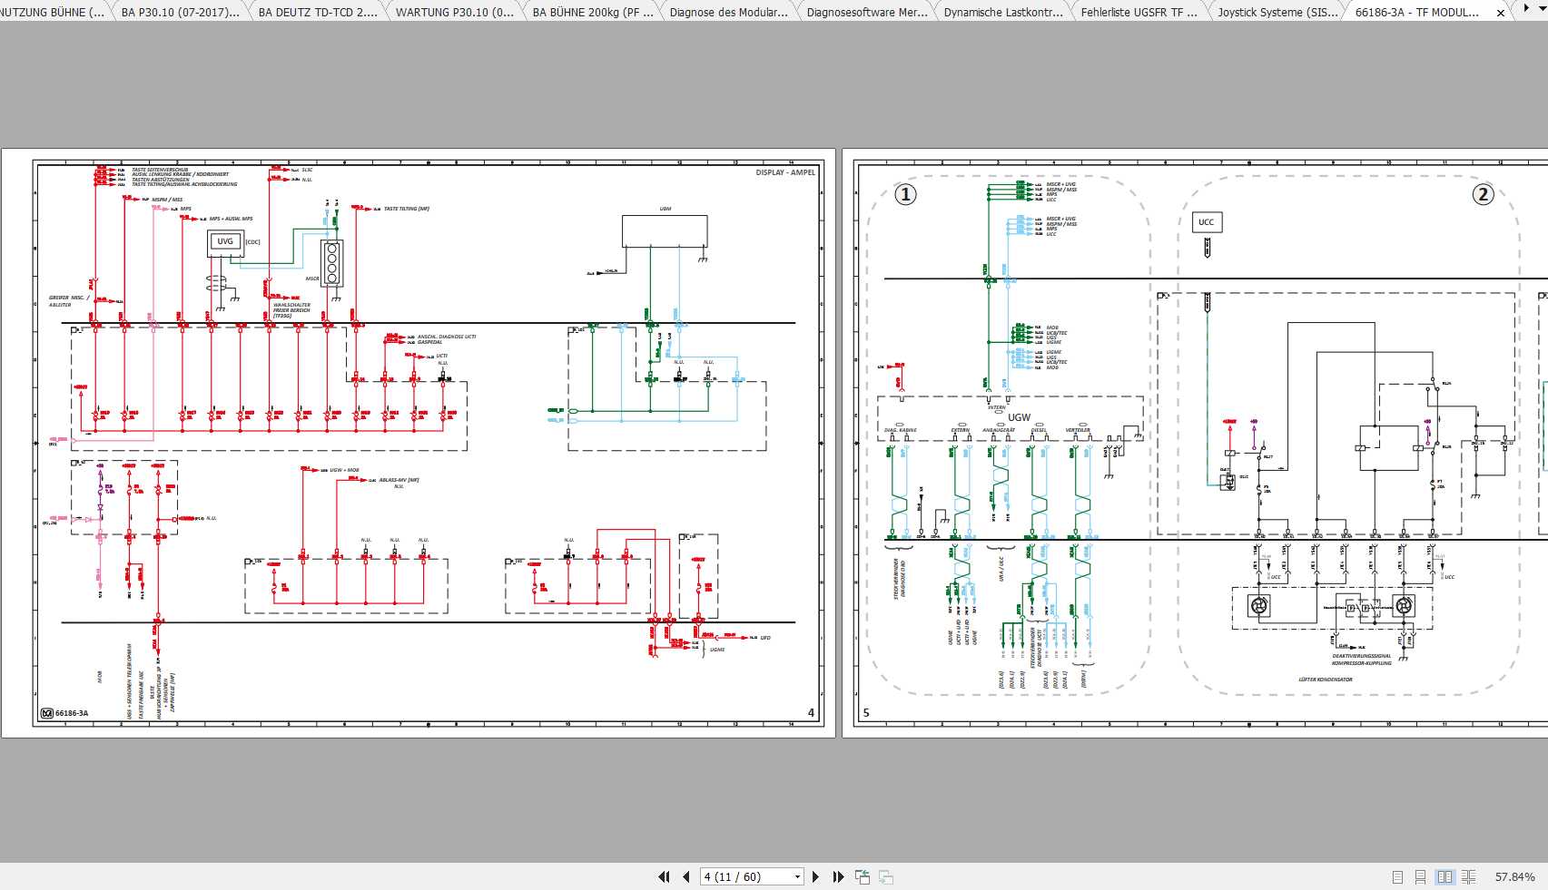1548x890 pixels.
Task: Click the UGW block in diagram
Action: coord(1019,417)
